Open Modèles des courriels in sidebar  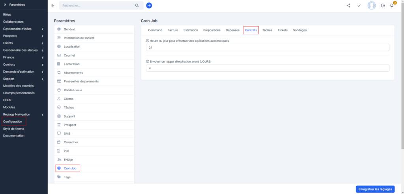click(x=18, y=86)
